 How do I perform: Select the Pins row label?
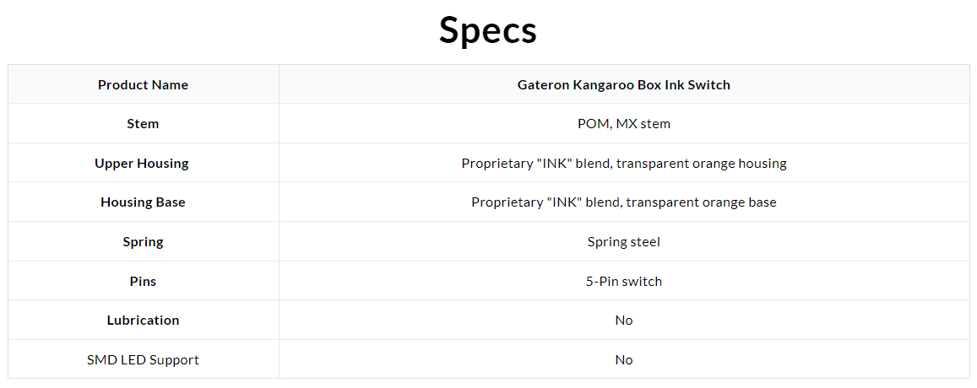coord(144,281)
